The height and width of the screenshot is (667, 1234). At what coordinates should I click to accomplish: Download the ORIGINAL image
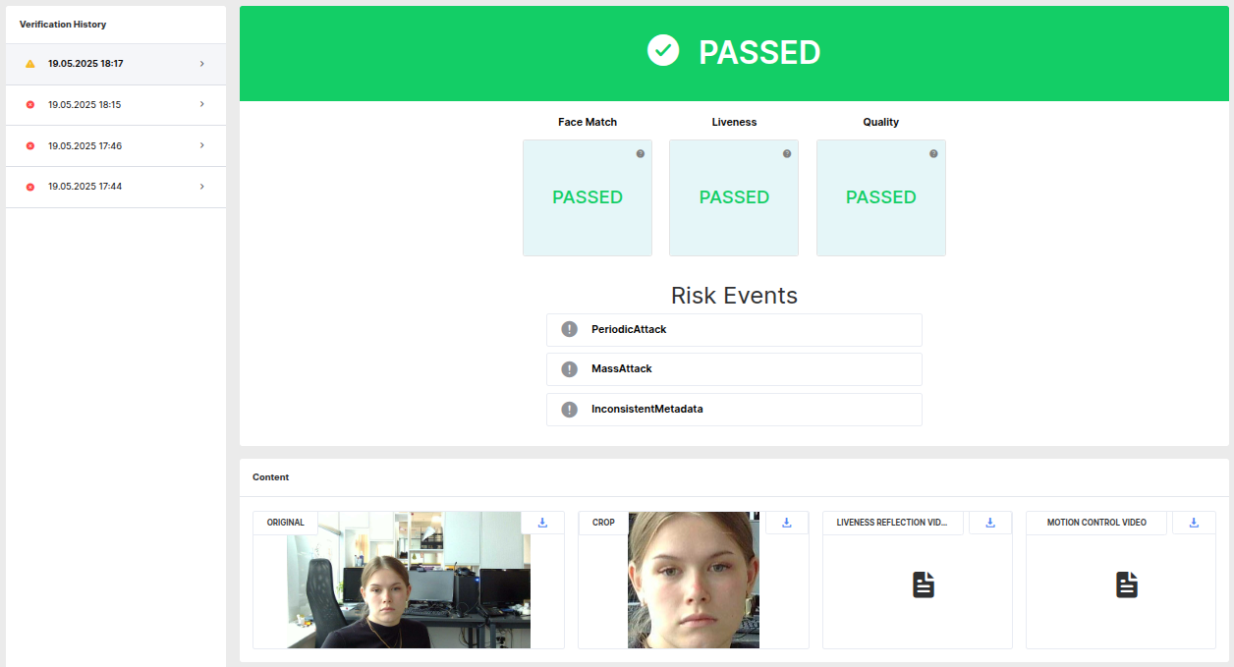pyautogui.click(x=542, y=523)
